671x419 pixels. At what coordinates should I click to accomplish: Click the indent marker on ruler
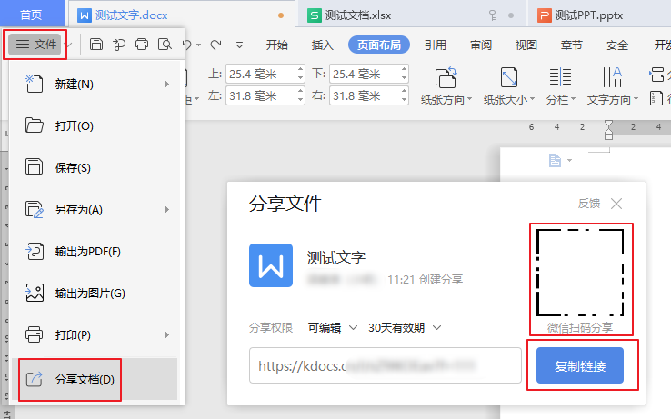[x=608, y=130]
